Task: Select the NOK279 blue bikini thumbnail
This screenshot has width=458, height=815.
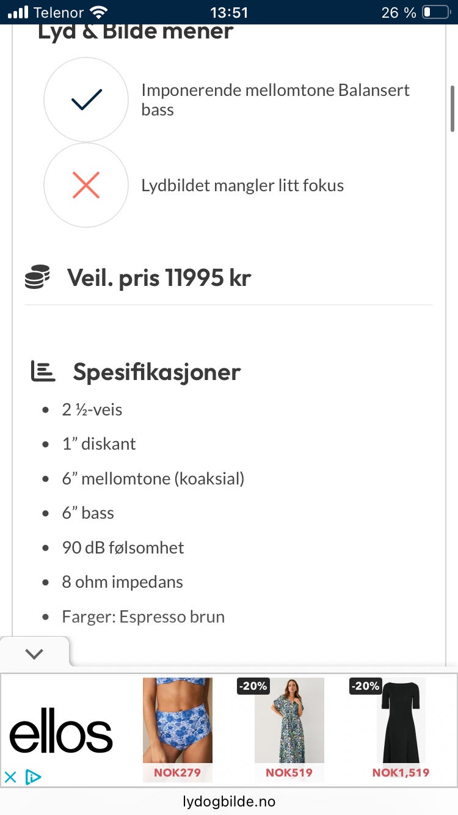Action: (x=177, y=721)
